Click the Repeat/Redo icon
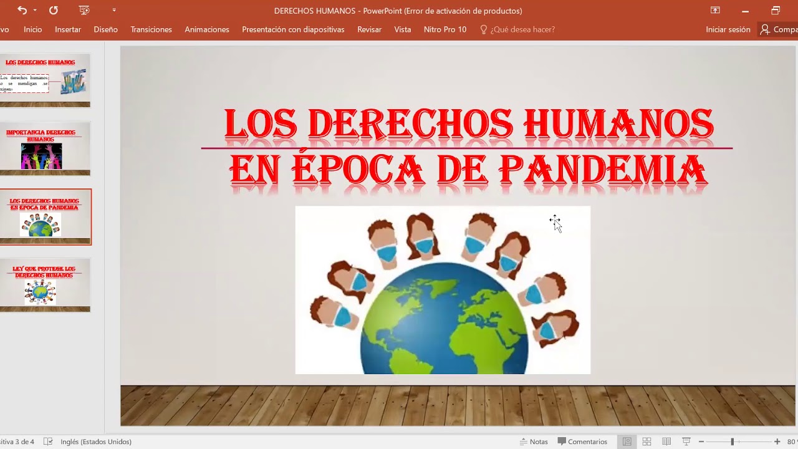Viewport: 798px width, 449px height. (x=54, y=10)
